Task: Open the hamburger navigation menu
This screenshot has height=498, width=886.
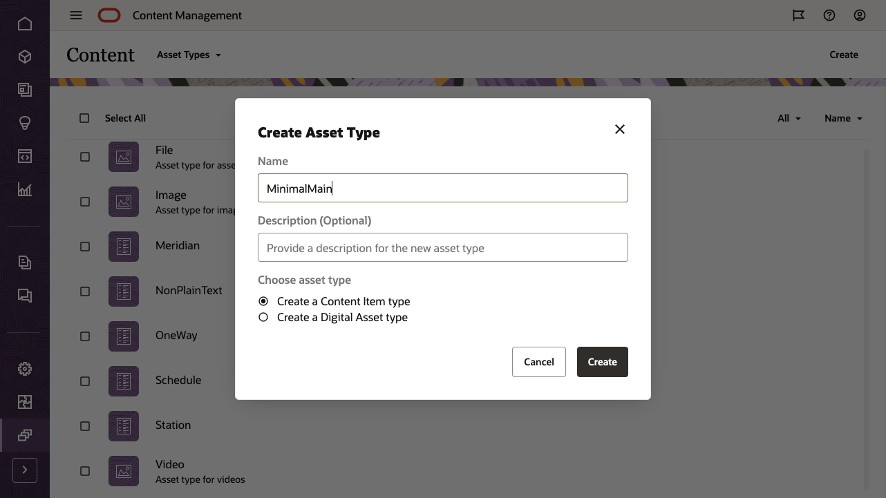Action: pyautogui.click(x=75, y=15)
